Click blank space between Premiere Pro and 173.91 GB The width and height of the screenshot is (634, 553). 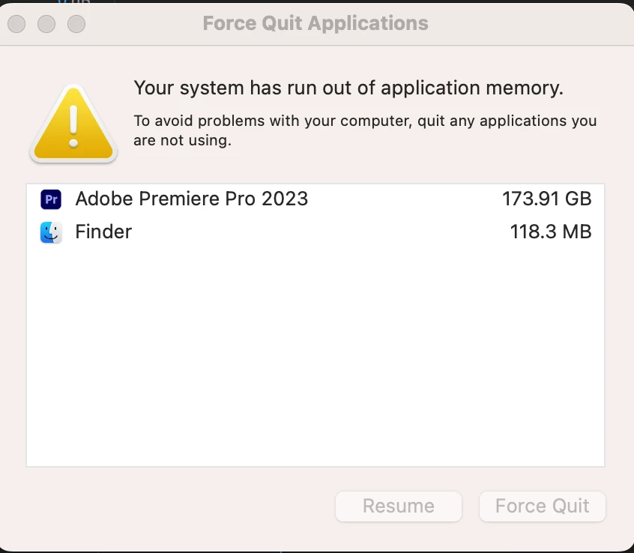[x=405, y=199]
